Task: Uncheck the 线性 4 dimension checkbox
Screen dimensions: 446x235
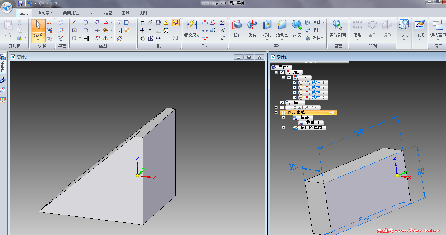Action: pos(295,98)
